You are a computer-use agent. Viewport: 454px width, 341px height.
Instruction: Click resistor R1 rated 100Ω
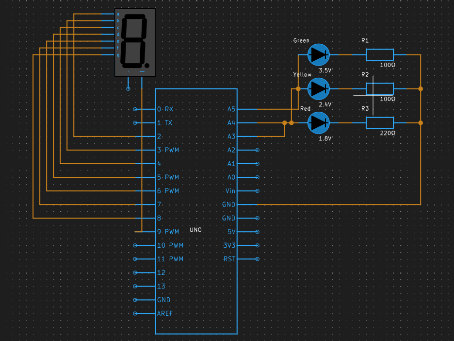(380, 54)
